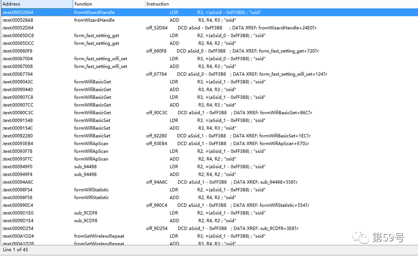The height and width of the screenshot is (256, 418).
Task: Select the row at address .text:00067008
Action: pyautogui.click(x=209, y=67)
